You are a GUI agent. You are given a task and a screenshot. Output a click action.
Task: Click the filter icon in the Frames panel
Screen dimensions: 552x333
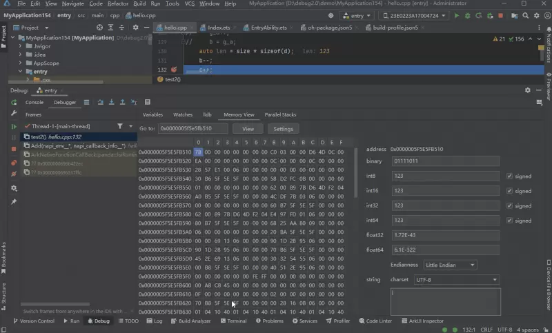(x=120, y=126)
